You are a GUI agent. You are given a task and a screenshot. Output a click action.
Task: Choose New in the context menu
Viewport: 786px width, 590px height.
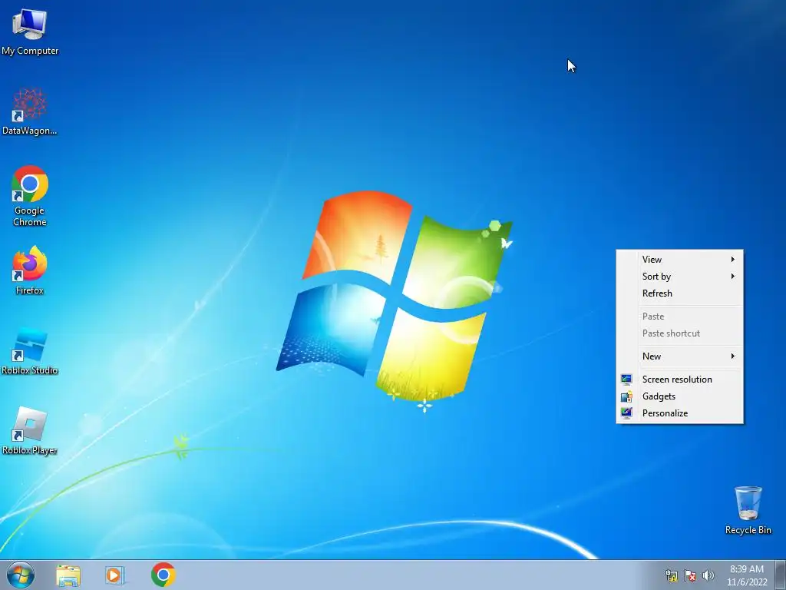point(680,356)
